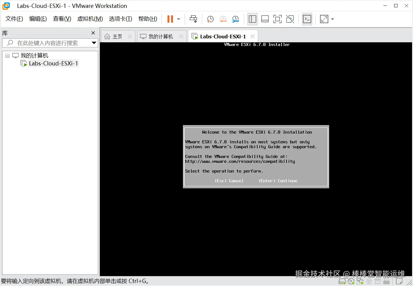Close the 我的计算机 tab
The height and width of the screenshot is (286, 413).
pos(181,37)
